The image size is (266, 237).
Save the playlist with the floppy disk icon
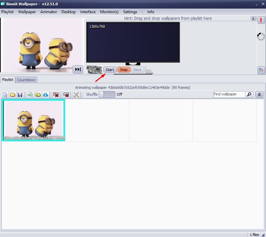pos(20,94)
